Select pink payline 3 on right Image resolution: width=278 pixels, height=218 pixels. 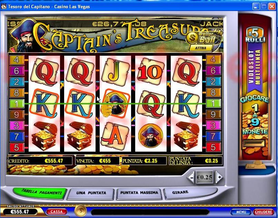(213, 126)
